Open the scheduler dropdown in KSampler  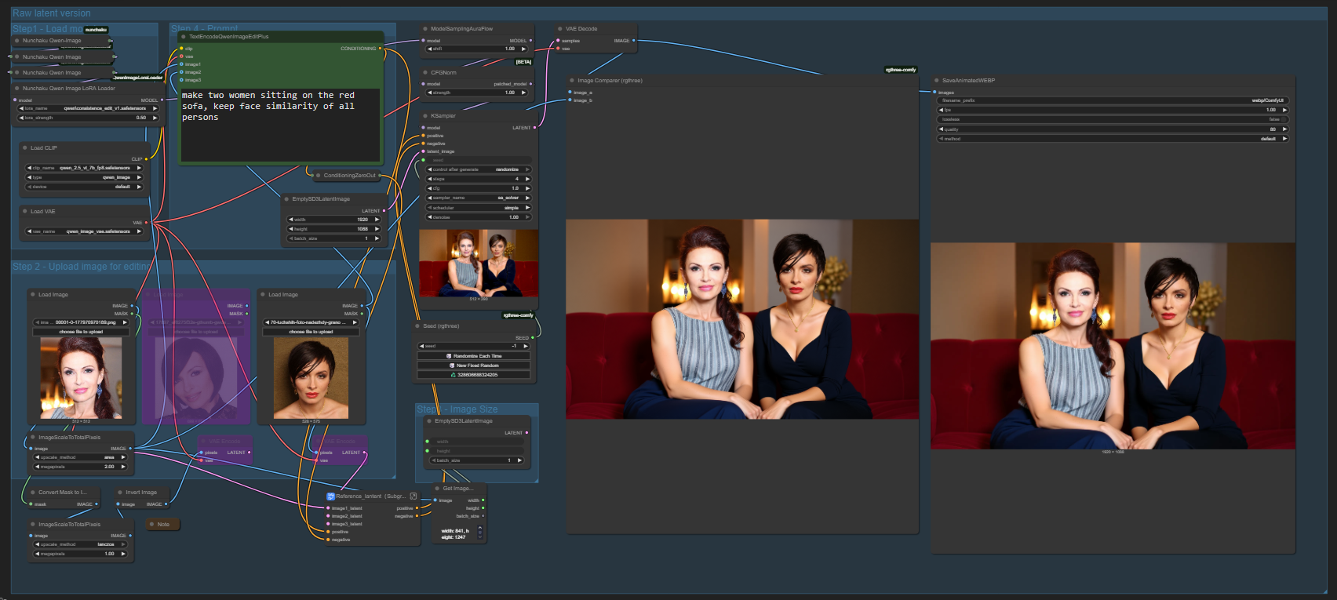pos(479,208)
